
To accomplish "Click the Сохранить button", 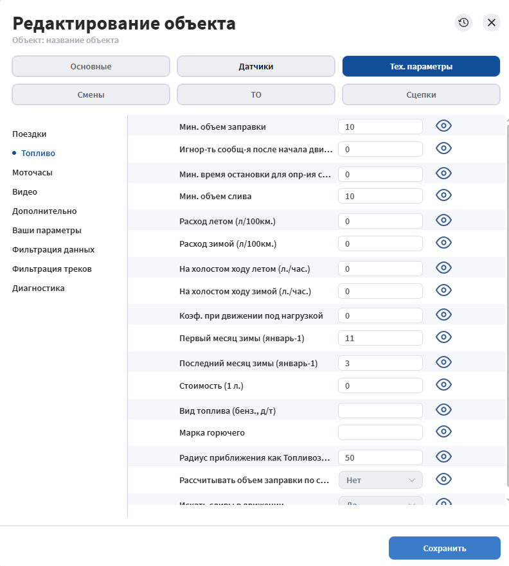I will (444, 548).
